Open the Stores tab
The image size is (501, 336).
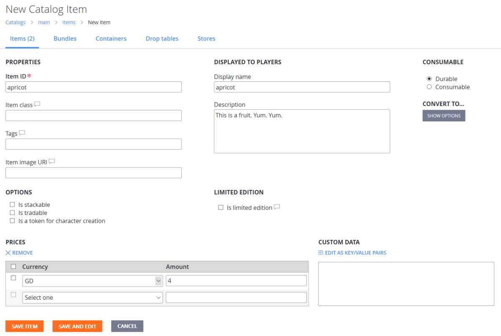[206, 38]
